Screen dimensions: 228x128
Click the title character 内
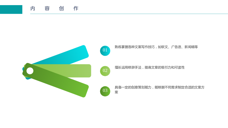pyautogui.click(x=33, y=9)
